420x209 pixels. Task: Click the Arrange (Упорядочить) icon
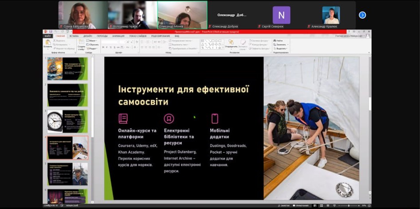tap(231, 42)
